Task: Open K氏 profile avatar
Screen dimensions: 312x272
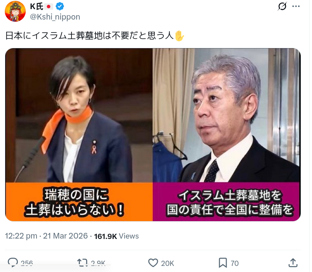Action: click(15, 11)
